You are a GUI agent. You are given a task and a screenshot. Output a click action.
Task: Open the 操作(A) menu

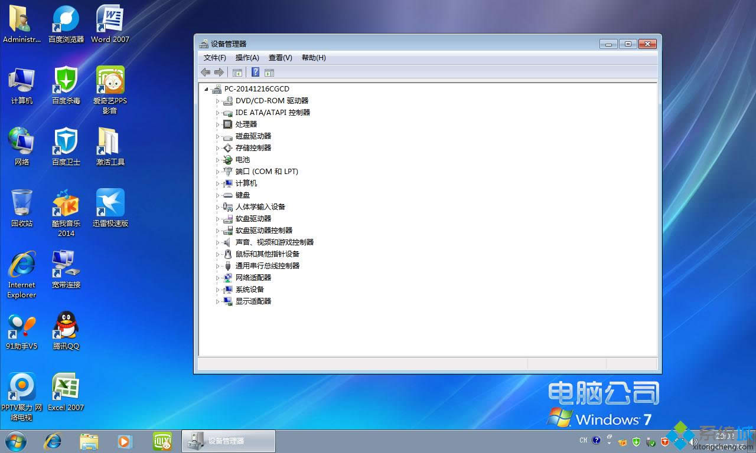click(246, 57)
